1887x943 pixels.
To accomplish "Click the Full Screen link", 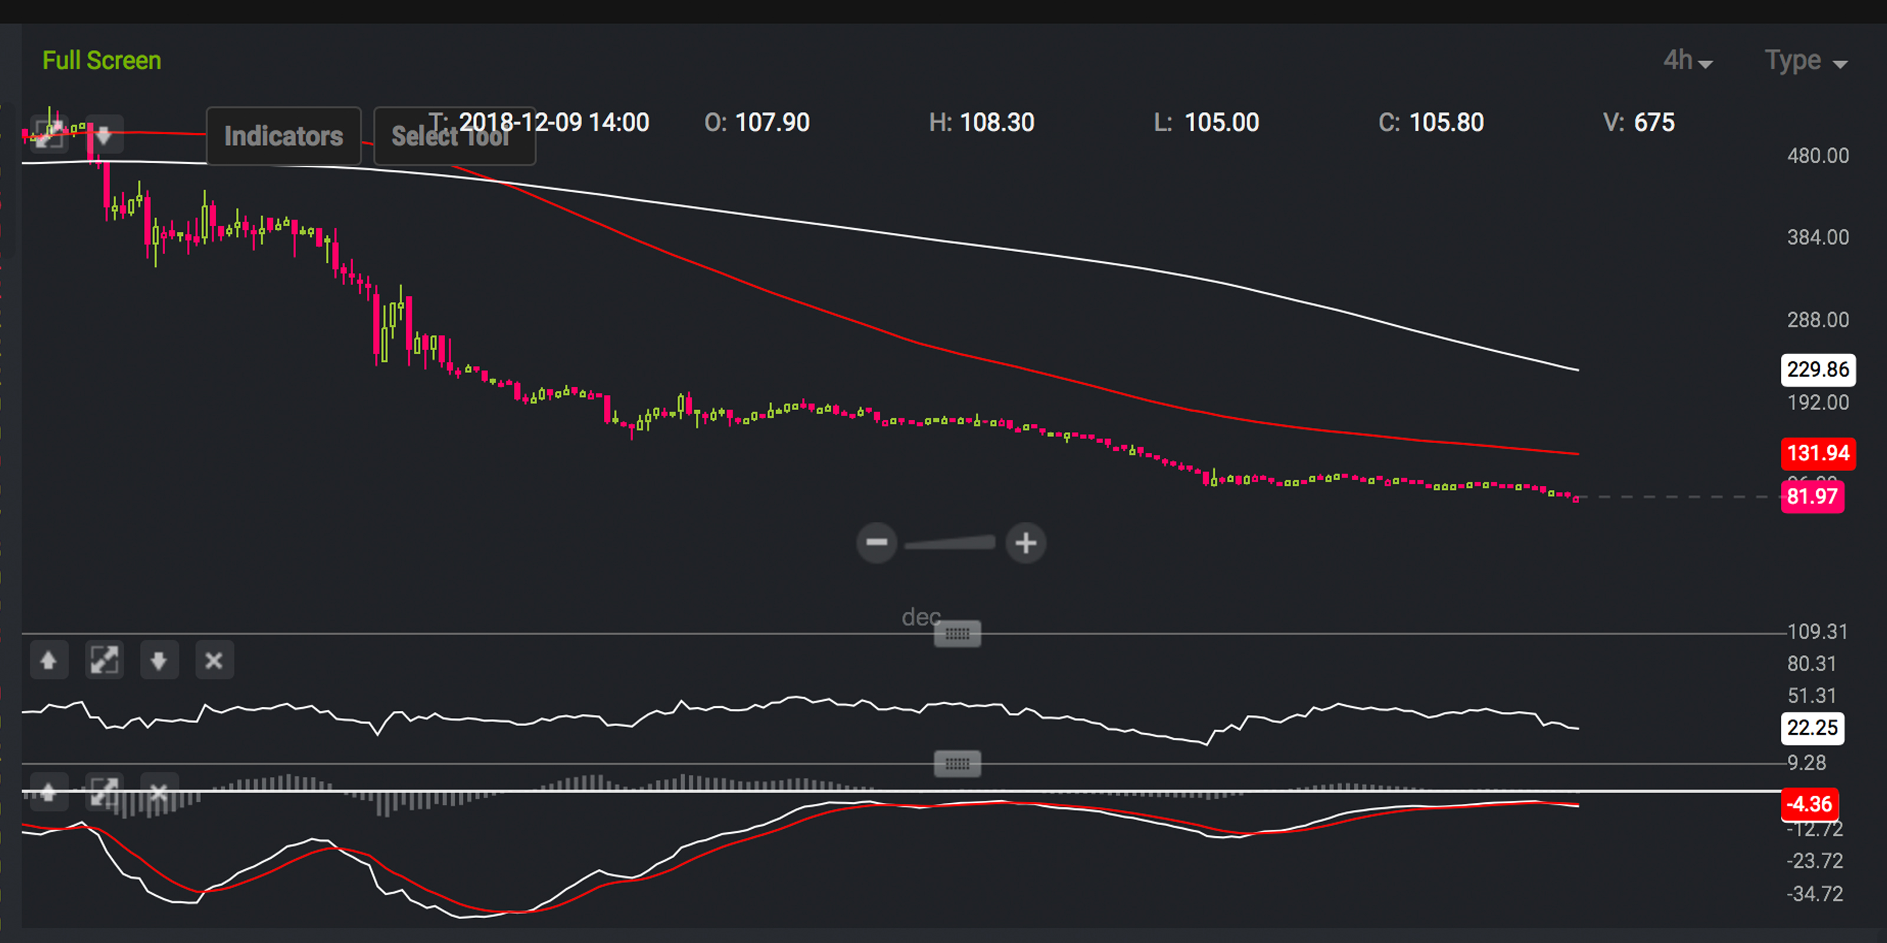I will pos(102,61).
